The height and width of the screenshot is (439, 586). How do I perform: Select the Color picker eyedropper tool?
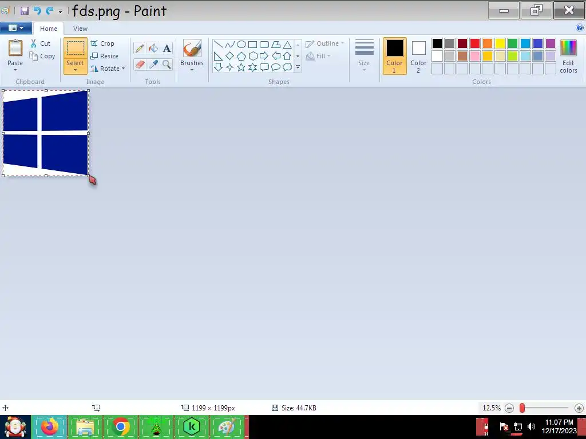pyautogui.click(x=153, y=64)
